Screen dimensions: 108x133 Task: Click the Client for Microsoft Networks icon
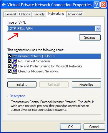(15, 71)
